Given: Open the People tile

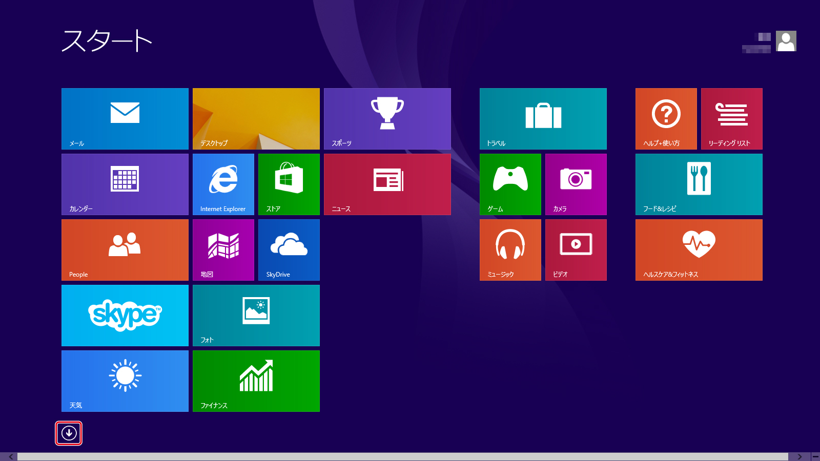Looking at the screenshot, I should coord(125,250).
